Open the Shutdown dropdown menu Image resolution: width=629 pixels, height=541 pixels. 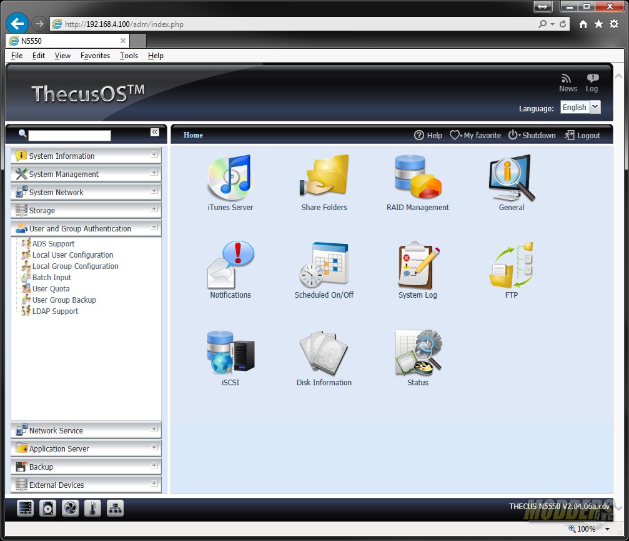532,135
